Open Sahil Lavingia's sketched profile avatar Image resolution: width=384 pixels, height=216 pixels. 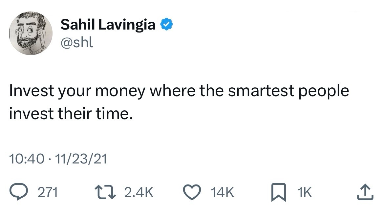coord(31,33)
